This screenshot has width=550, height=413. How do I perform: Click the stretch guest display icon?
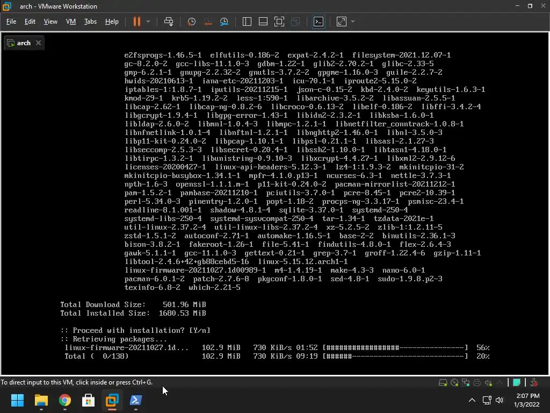pyautogui.click(x=341, y=22)
